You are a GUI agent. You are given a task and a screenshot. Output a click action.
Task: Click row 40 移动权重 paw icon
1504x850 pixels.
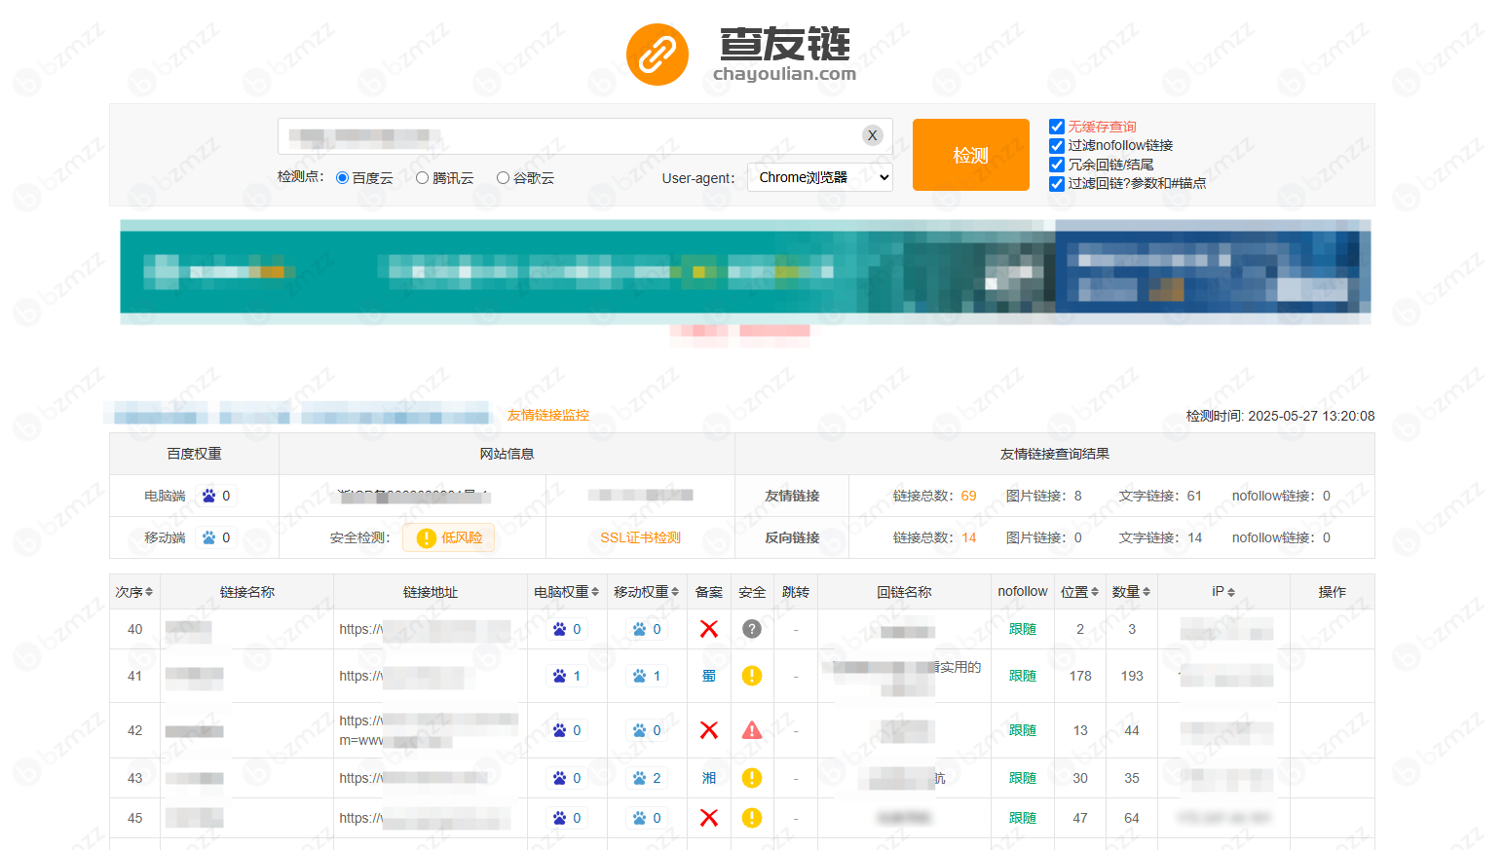tap(639, 629)
